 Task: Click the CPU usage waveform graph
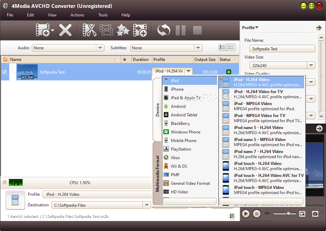16,182
